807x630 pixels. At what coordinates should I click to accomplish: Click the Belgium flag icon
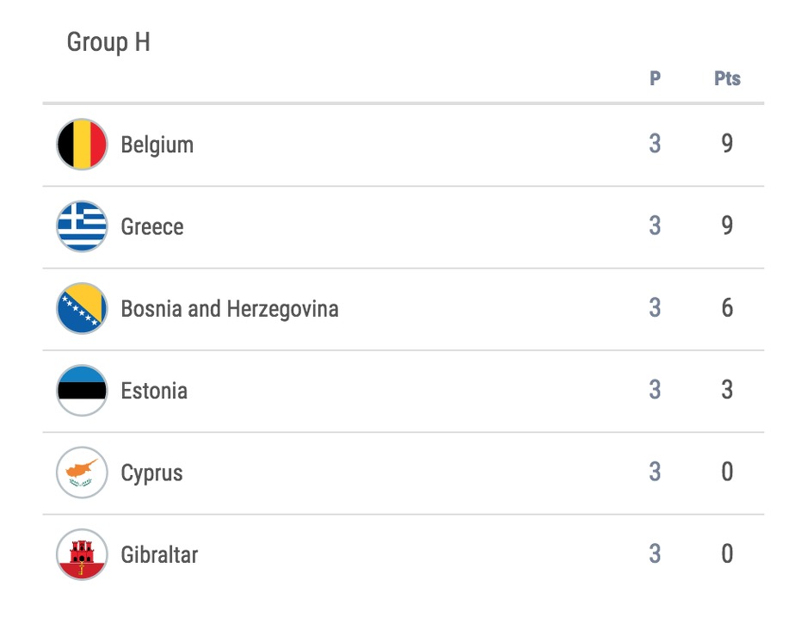[82, 144]
